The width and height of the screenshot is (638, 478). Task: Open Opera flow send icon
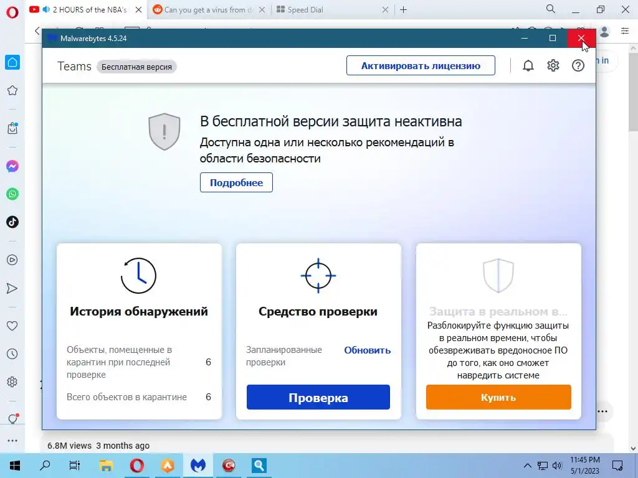coord(12,288)
